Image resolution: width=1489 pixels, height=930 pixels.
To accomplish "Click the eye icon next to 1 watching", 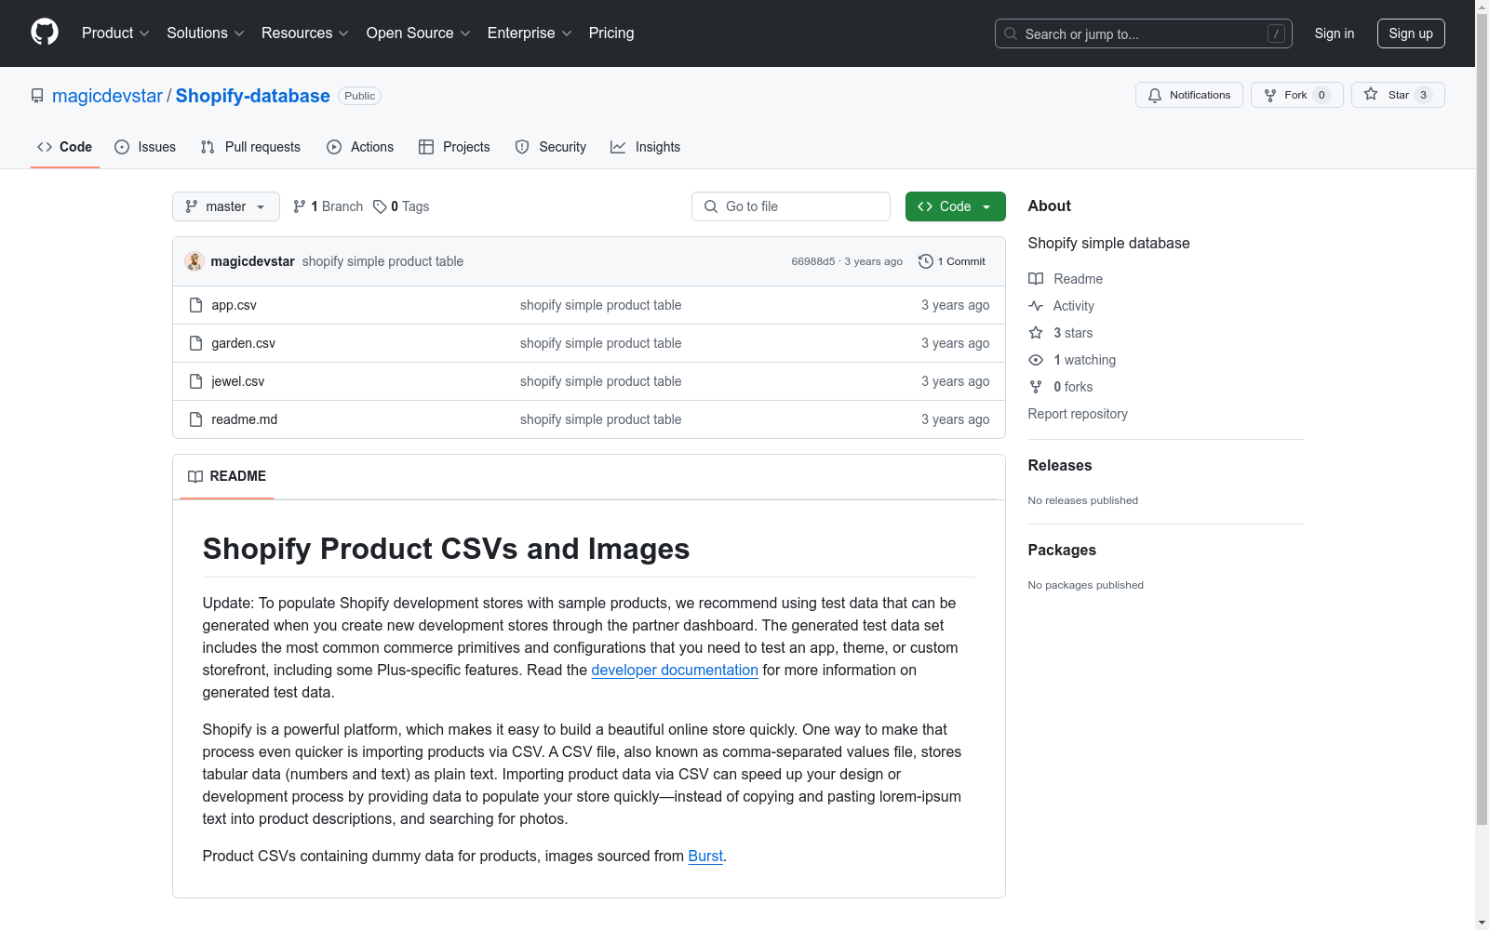I will click(x=1036, y=360).
